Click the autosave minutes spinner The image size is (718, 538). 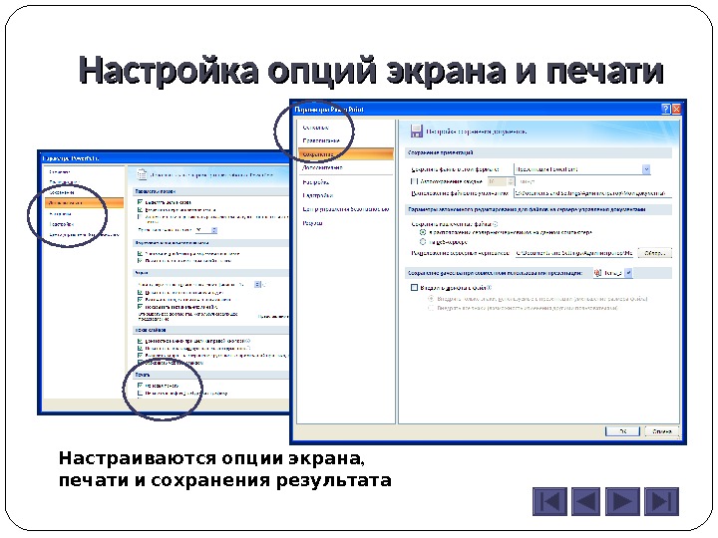click(x=511, y=181)
